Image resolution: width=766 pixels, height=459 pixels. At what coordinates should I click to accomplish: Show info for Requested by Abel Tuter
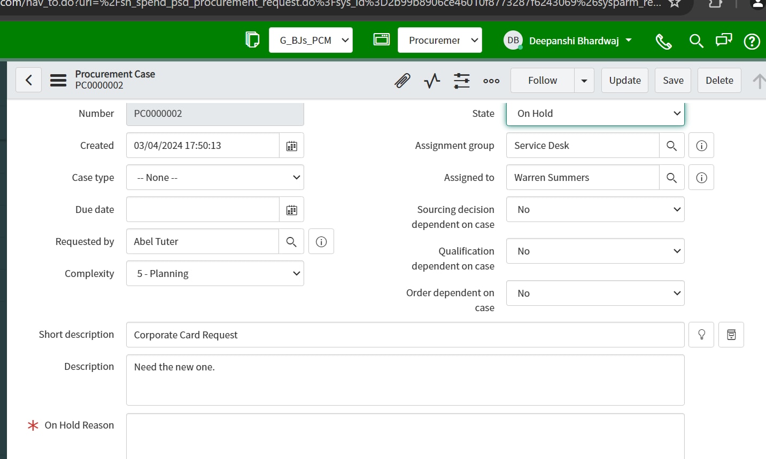[x=321, y=242]
